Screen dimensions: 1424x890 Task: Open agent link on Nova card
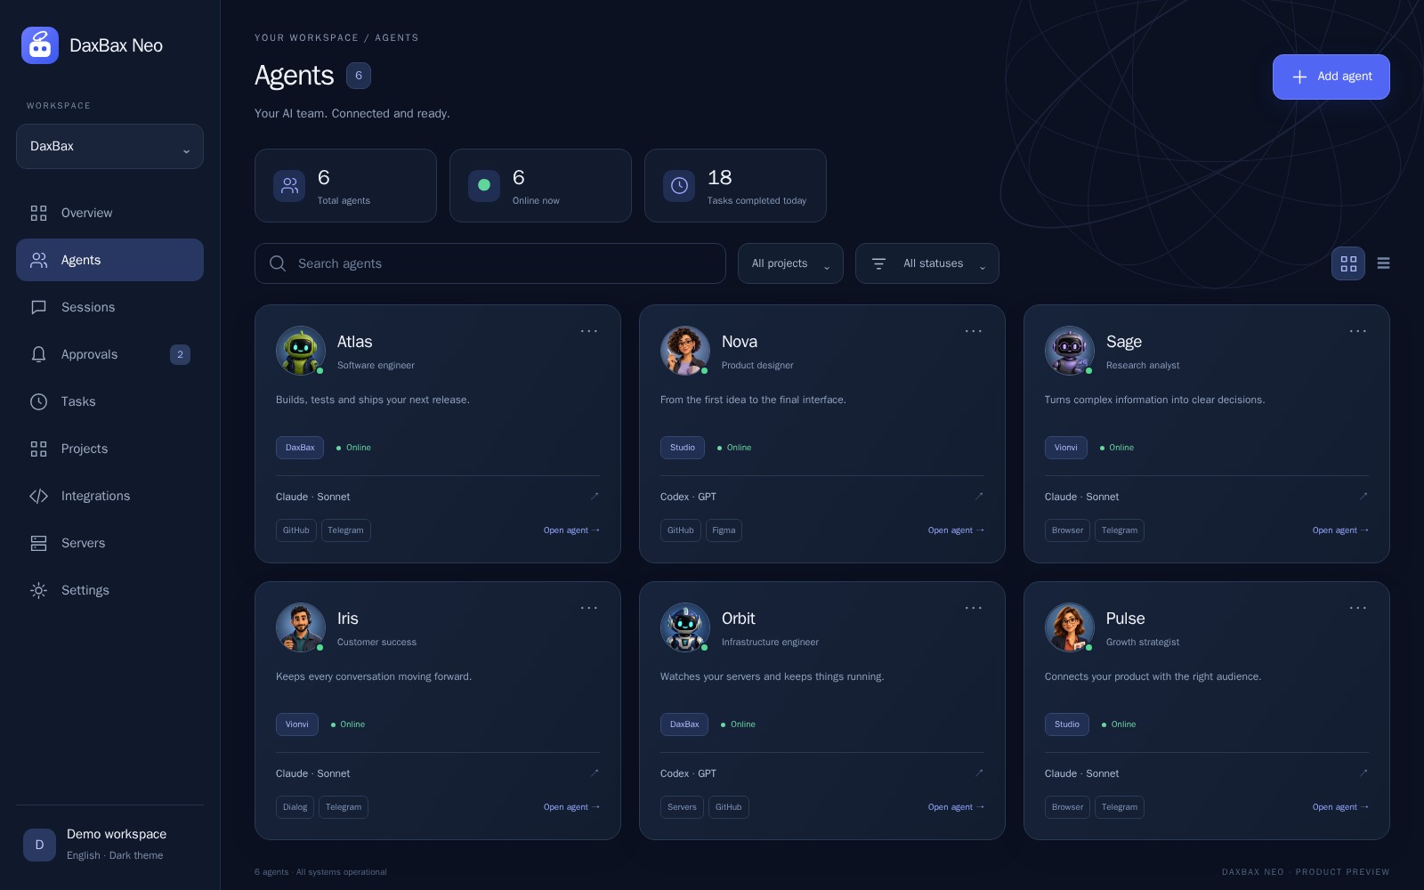pyautogui.click(x=956, y=530)
